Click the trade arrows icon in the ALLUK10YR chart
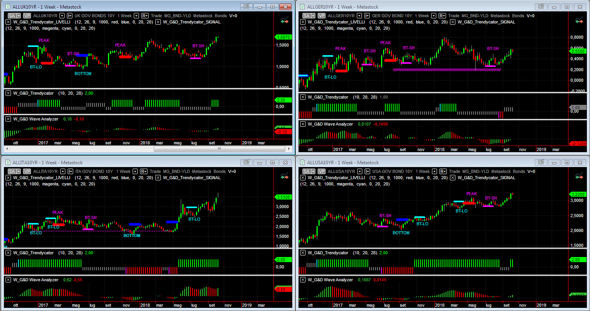This screenshot has height=311, width=590. (284, 20)
